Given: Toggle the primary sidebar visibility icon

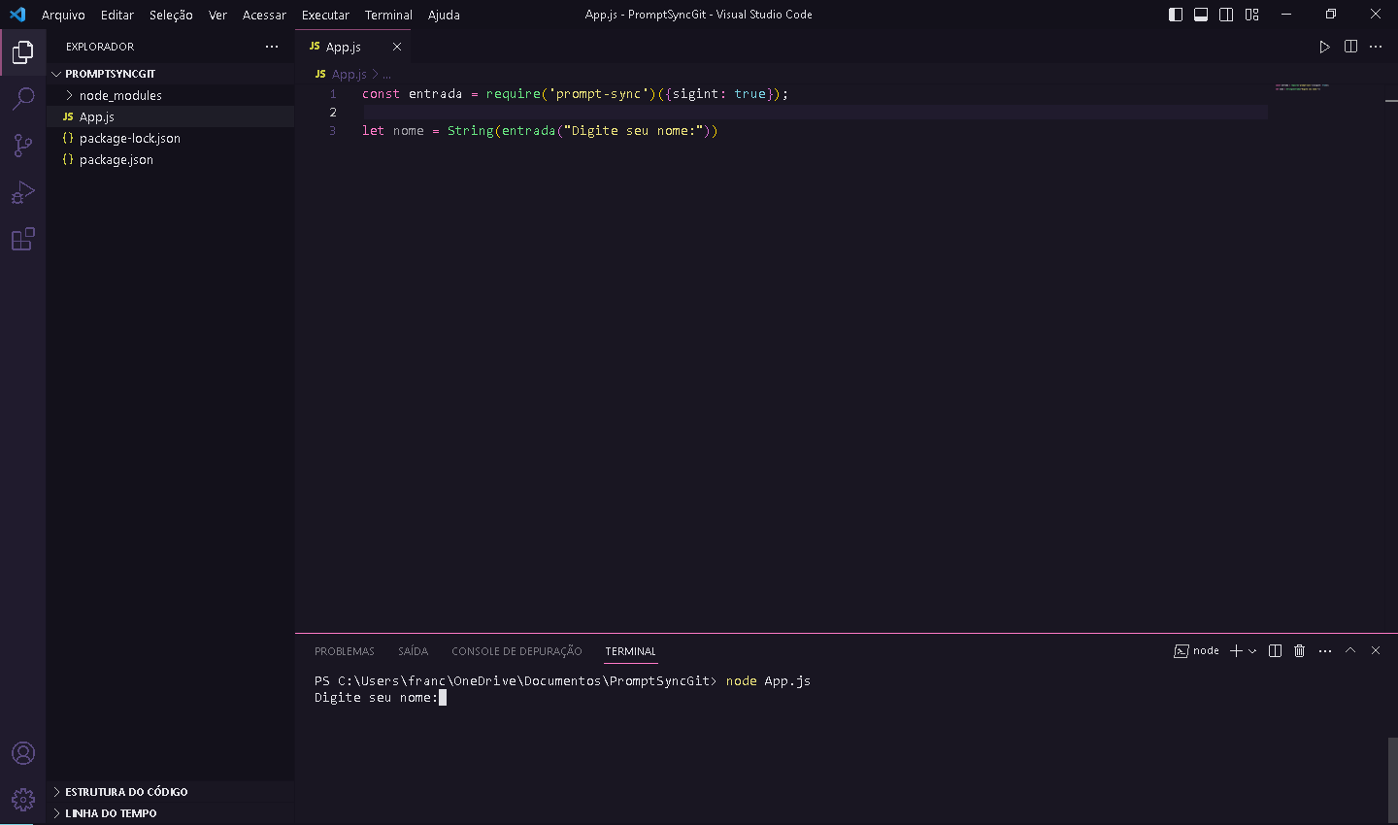Looking at the screenshot, I should pos(1176,14).
